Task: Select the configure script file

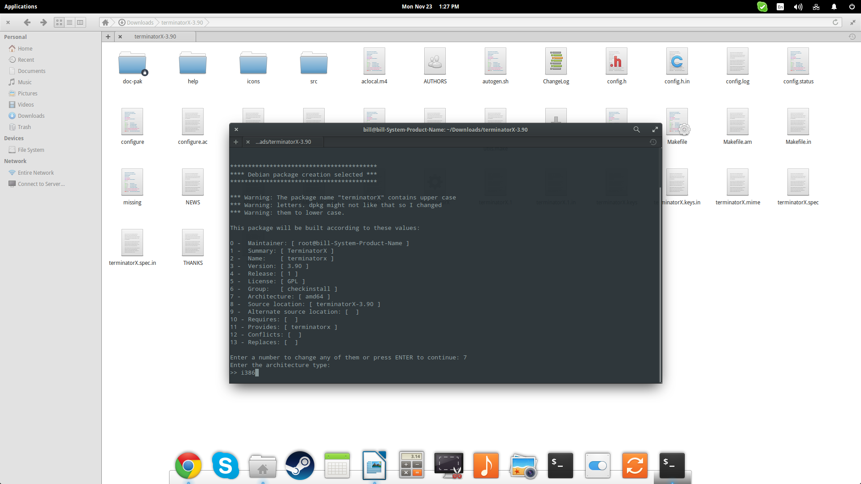Action: 133,127
